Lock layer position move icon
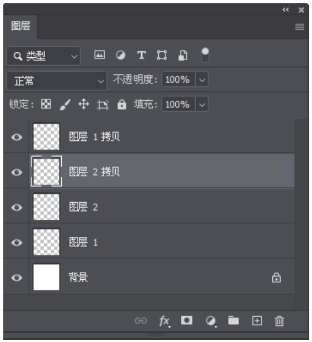The image size is (312, 342). tap(84, 104)
